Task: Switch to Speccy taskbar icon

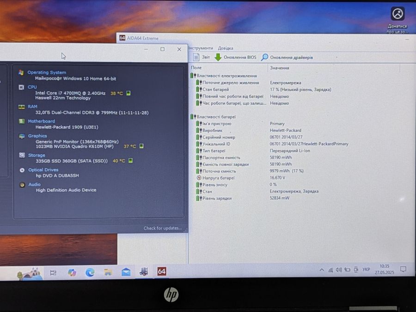Action: [144, 272]
